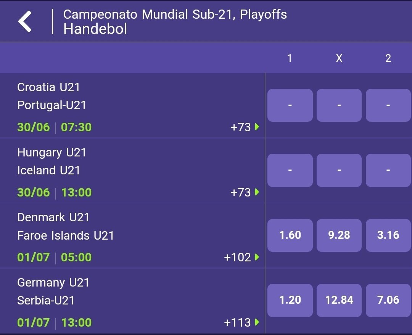Click away win odds for Iceland U21
The height and width of the screenshot is (335, 412).
coord(388,170)
